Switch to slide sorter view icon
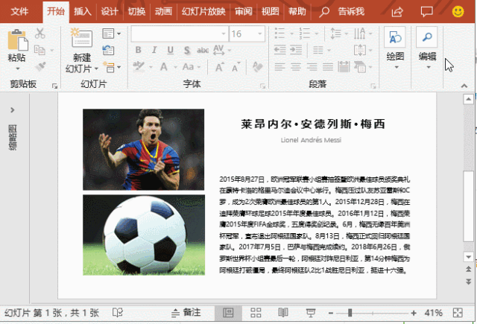Image resolution: width=477 pixels, height=324 pixels. (256, 313)
